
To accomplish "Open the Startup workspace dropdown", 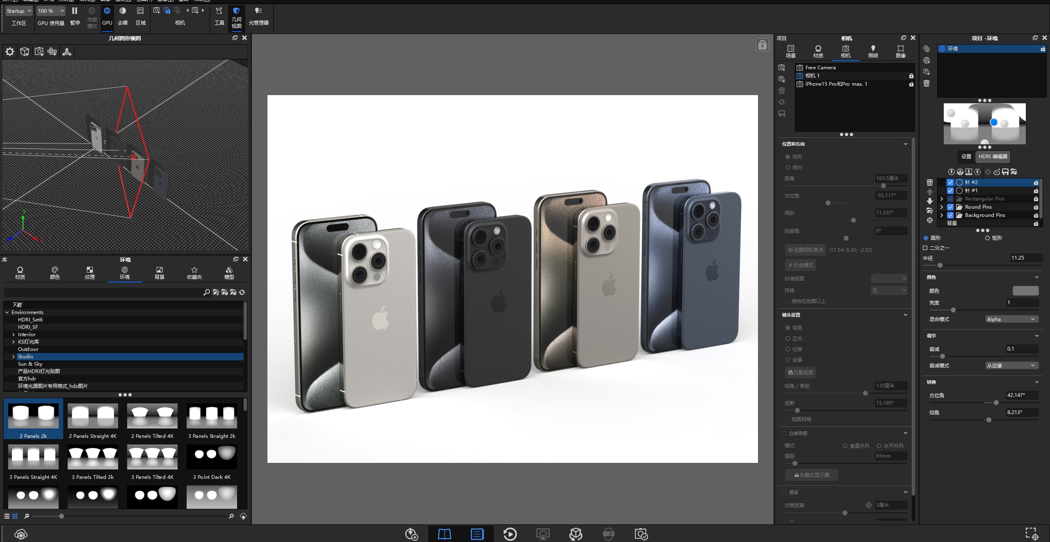I will pos(19,11).
